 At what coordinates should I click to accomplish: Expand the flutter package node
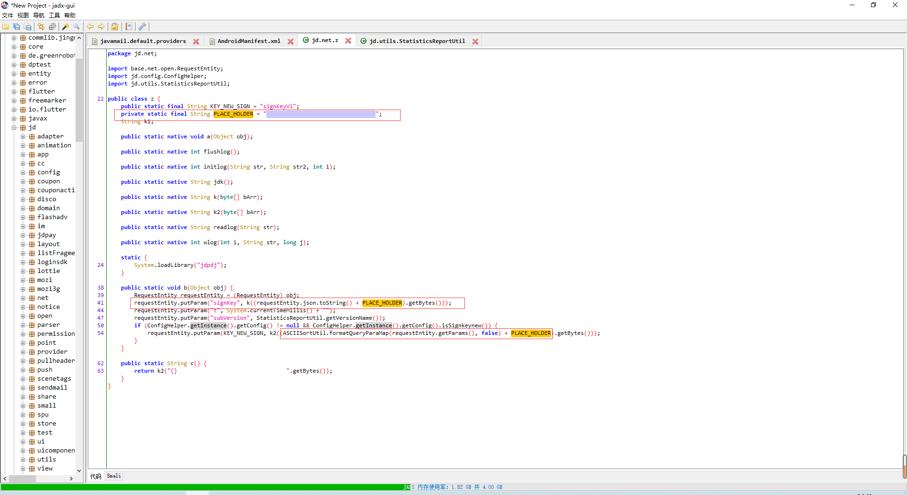14,92
